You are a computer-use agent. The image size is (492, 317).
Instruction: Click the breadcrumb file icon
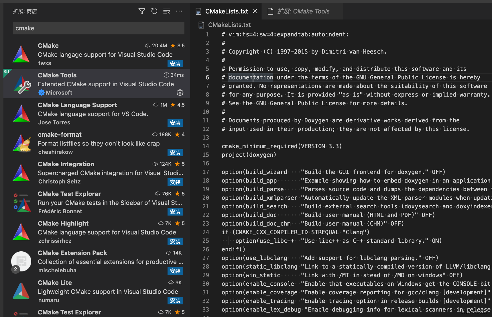[201, 25]
